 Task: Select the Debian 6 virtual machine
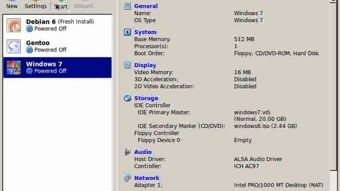[57, 25]
